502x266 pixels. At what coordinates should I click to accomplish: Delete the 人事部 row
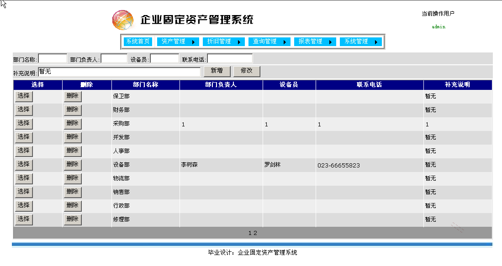click(73, 151)
